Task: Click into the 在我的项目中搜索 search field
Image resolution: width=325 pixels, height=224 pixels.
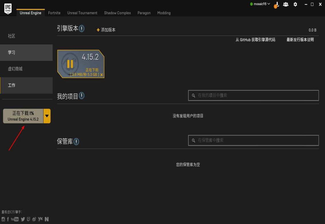Action: [253, 95]
